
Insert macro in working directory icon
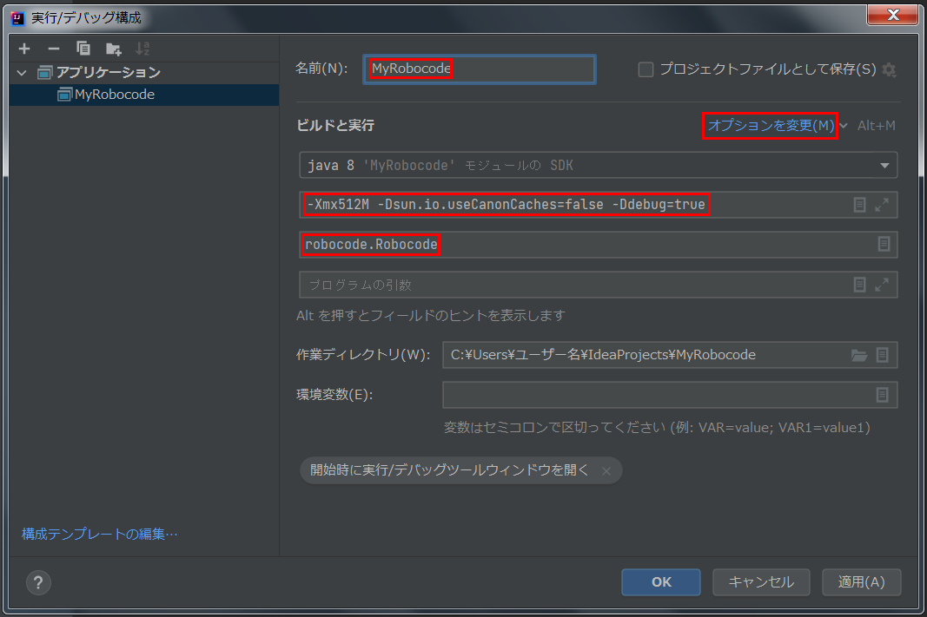click(x=882, y=355)
